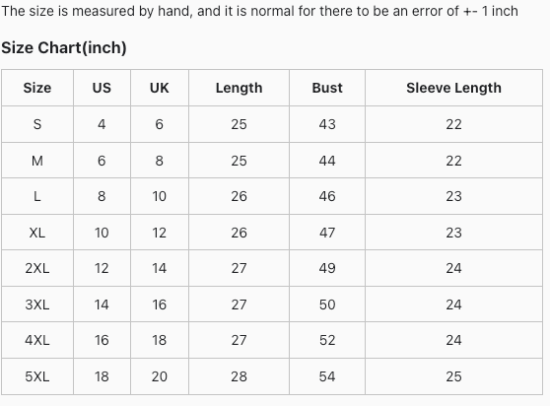This screenshot has height=406, width=550.
Task: Select the S size cell
Action: tap(37, 124)
